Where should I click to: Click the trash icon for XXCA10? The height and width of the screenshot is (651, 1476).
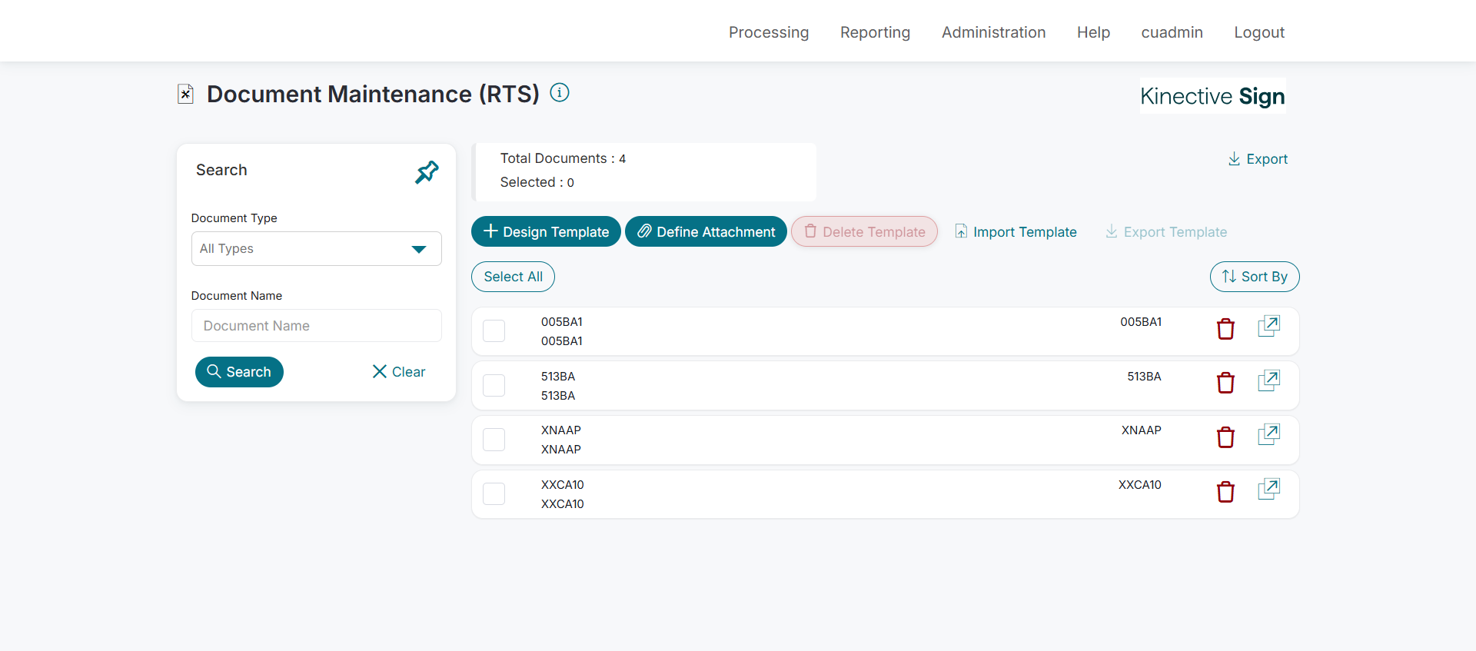point(1225,492)
